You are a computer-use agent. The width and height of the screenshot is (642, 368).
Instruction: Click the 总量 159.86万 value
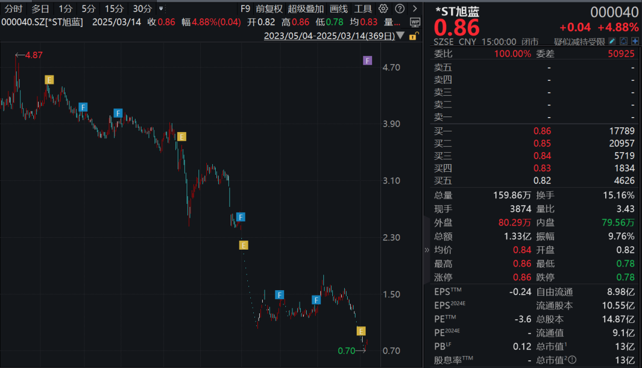(x=512, y=195)
